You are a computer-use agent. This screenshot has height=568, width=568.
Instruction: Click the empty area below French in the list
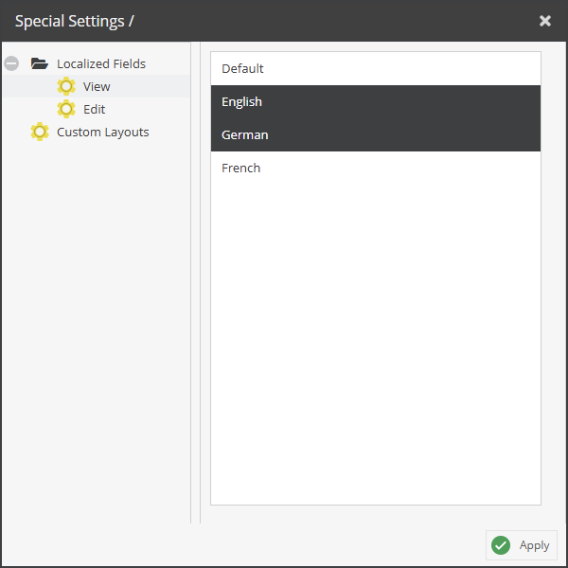click(376, 345)
